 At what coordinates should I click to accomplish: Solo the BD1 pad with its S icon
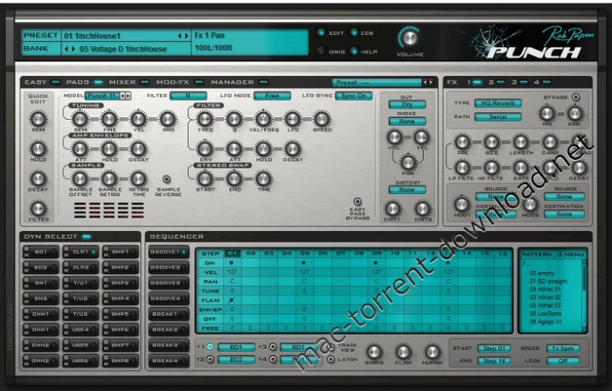click(26, 248)
